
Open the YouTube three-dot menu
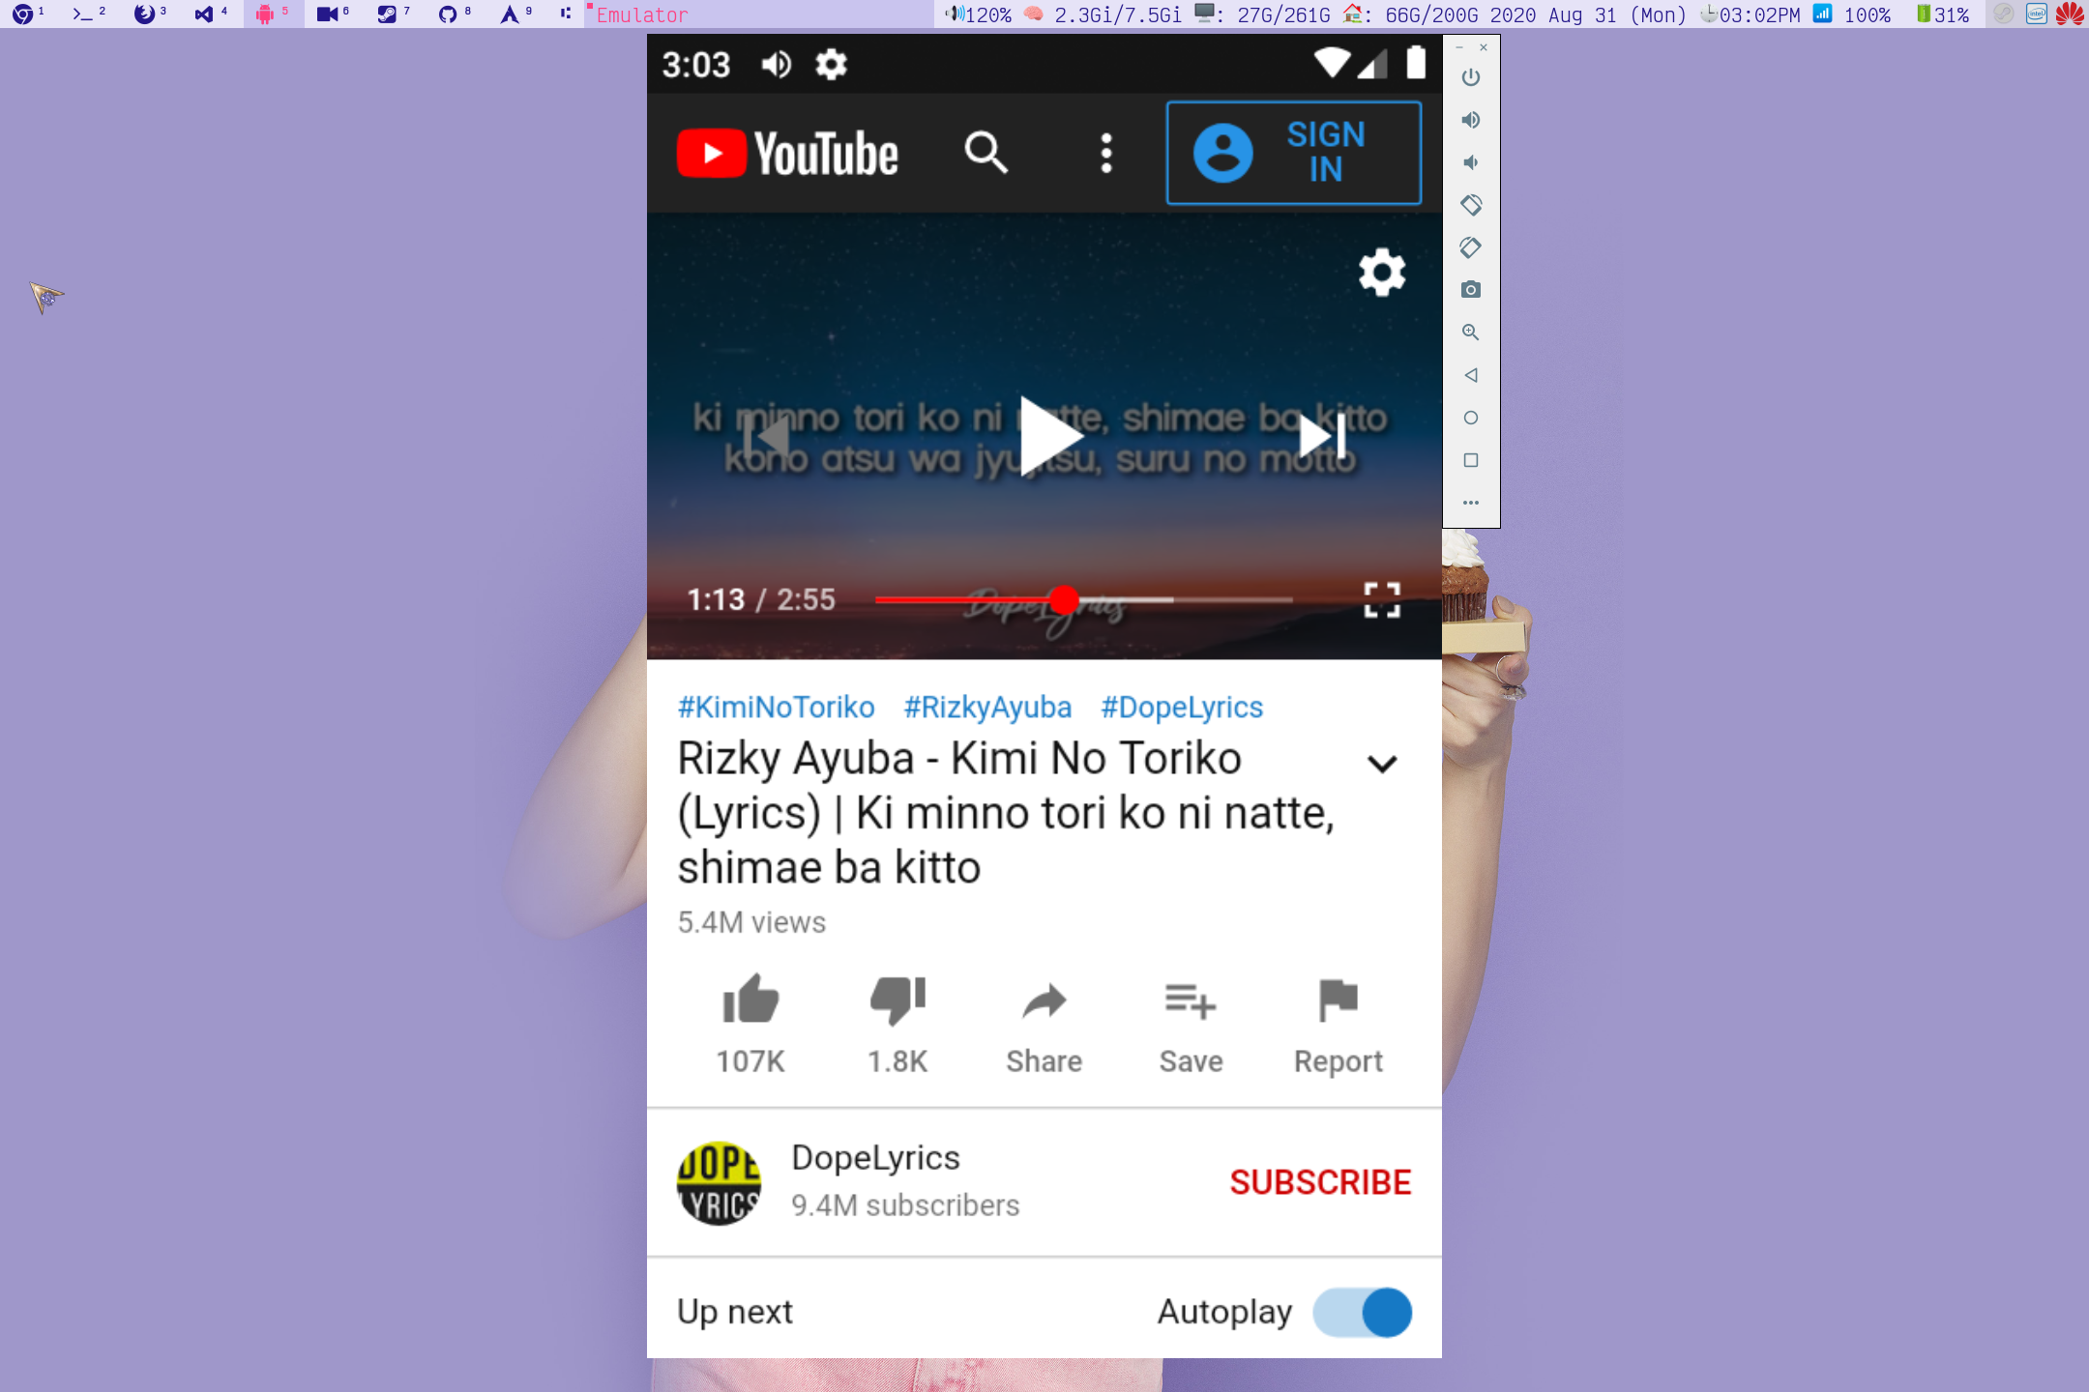(x=1106, y=153)
